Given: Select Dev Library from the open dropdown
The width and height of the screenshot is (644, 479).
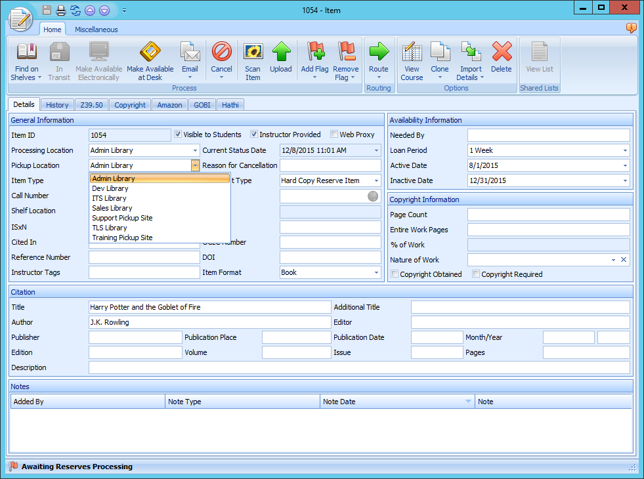Looking at the screenshot, I should coord(110,188).
